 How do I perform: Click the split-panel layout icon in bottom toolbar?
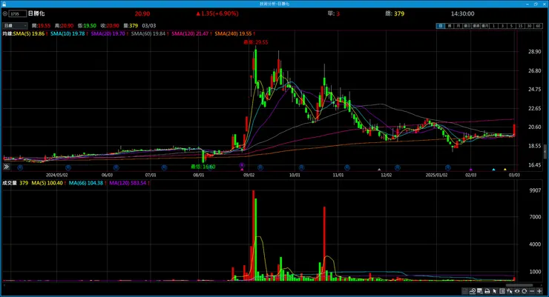502,291
